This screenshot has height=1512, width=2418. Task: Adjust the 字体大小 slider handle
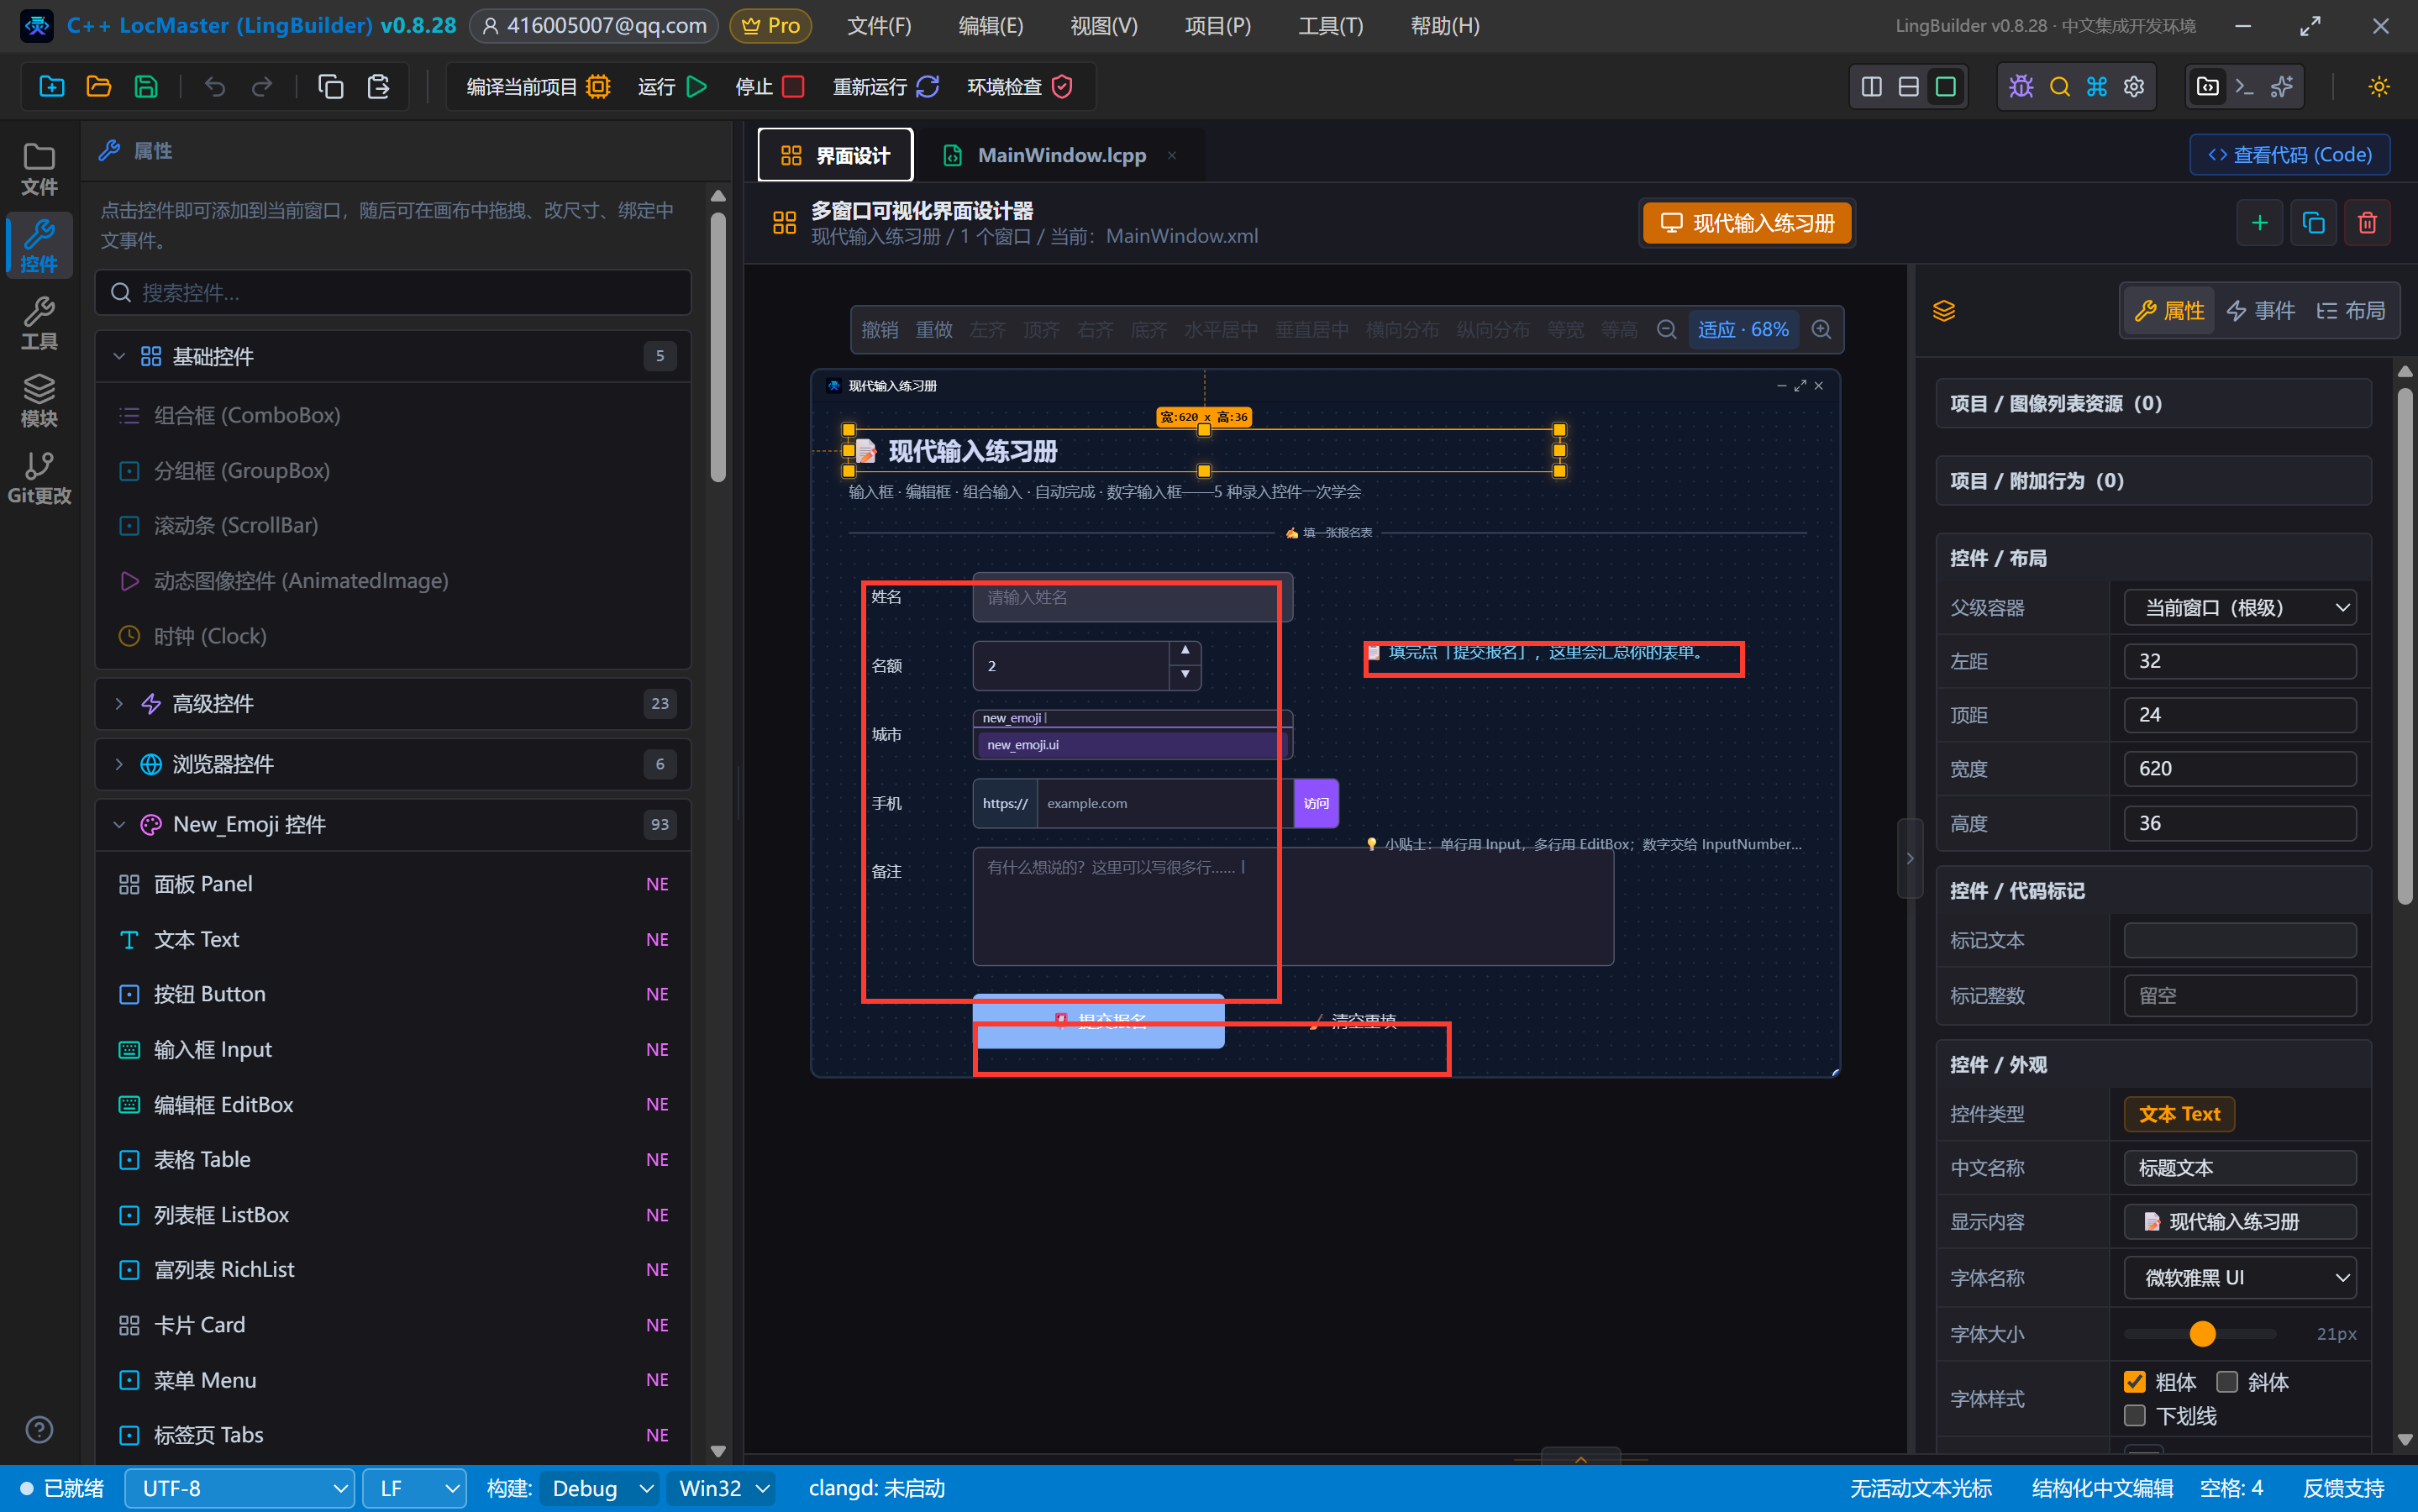(x=2202, y=1334)
